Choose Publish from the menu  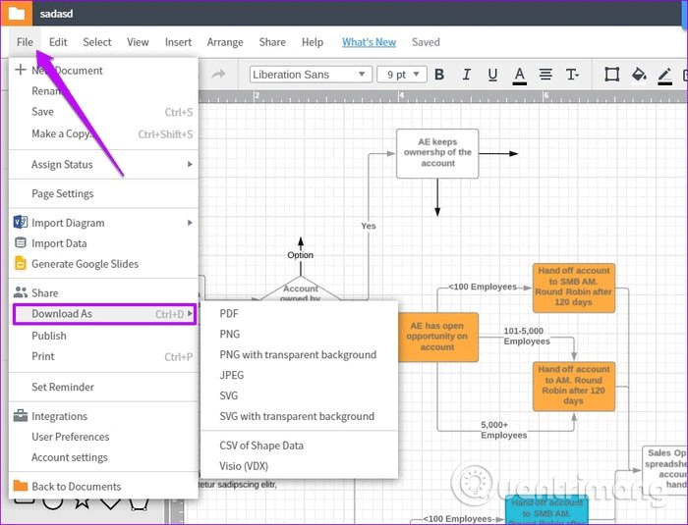click(x=103, y=336)
